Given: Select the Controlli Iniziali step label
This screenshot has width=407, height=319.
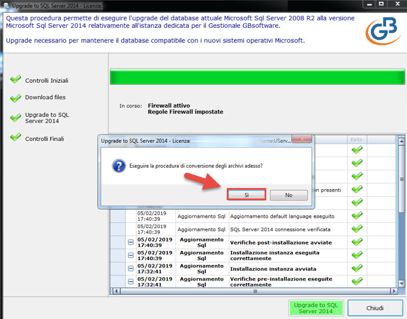Looking at the screenshot, I should coord(47,80).
